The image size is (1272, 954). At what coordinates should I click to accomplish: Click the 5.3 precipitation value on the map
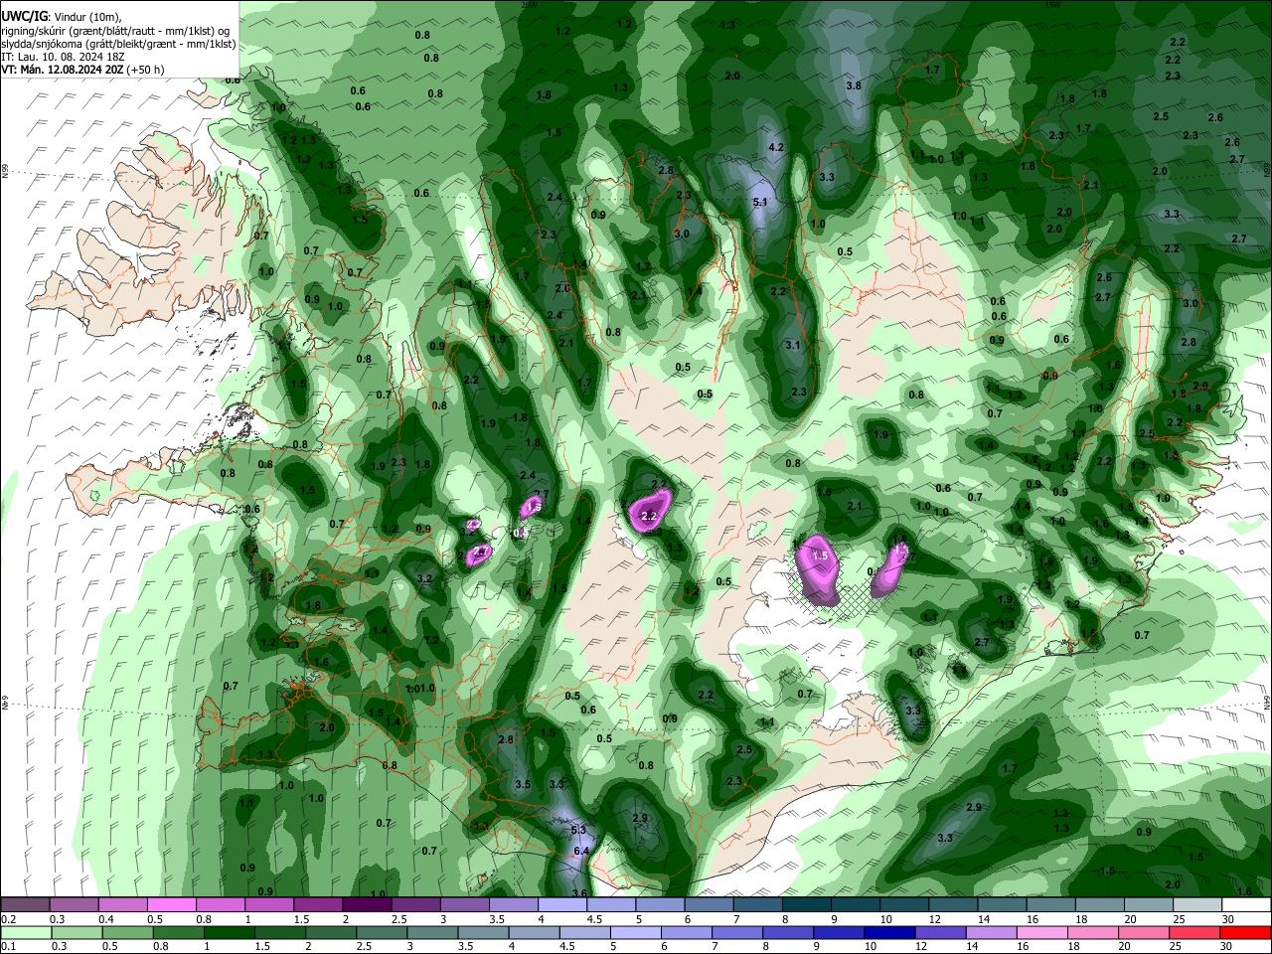coord(579,830)
